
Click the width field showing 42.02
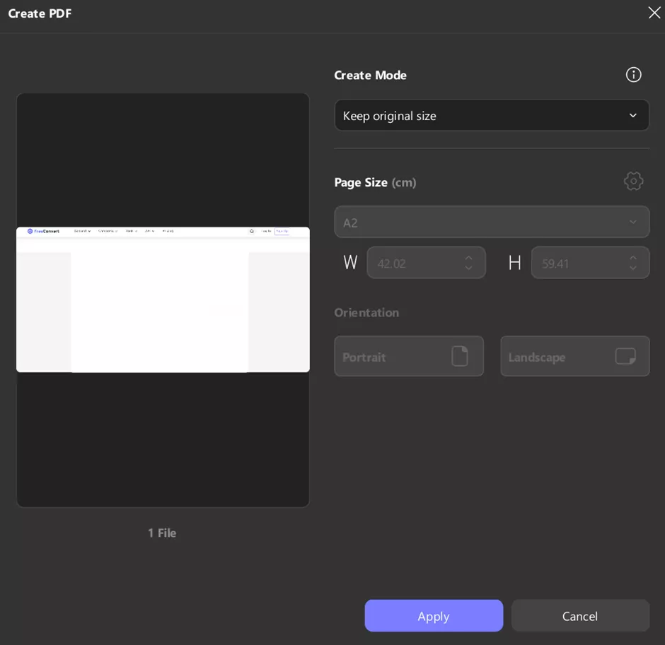(414, 264)
